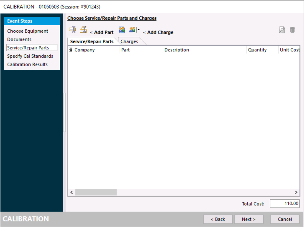Click the first Add Part icon
Screen dimensions: 304x227
[72, 29]
